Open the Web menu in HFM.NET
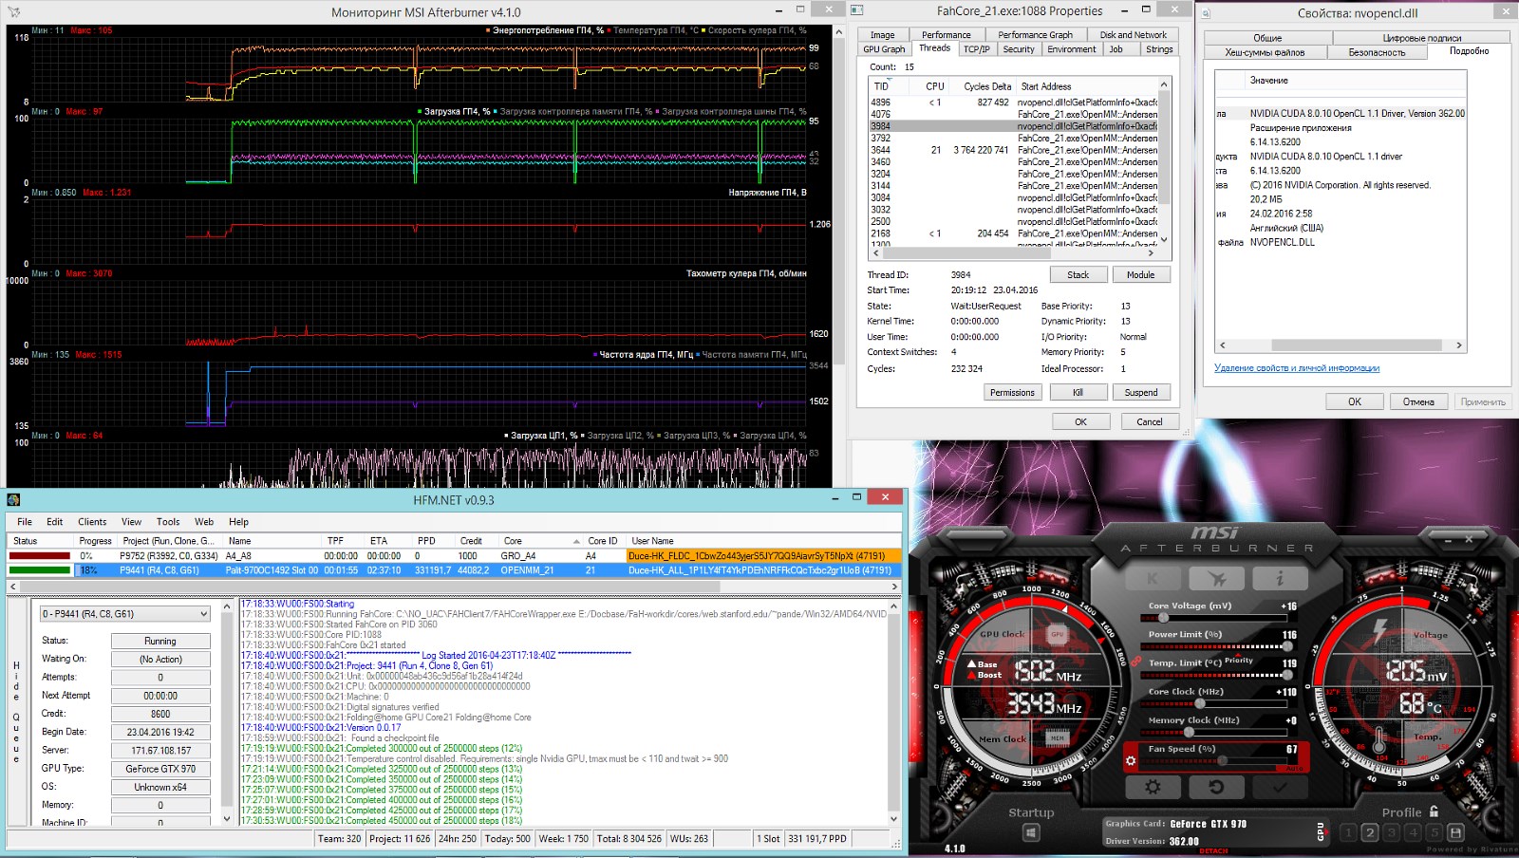The height and width of the screenshot is (858, 1519). (204, 522)
